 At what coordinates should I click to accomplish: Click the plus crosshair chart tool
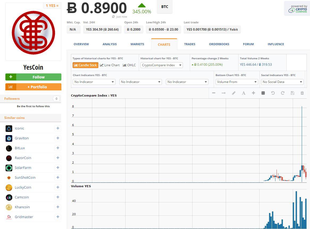[x=253, y=93]
